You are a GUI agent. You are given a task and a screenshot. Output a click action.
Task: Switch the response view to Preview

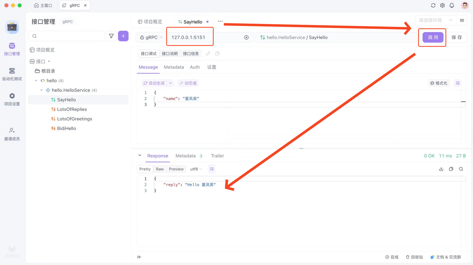[176, 169]
